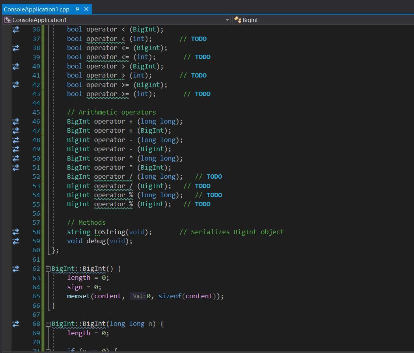Open the ConsoleApplication1 project scope dropdown
Screen dimensions: 414x353
[x=227, y=20]
